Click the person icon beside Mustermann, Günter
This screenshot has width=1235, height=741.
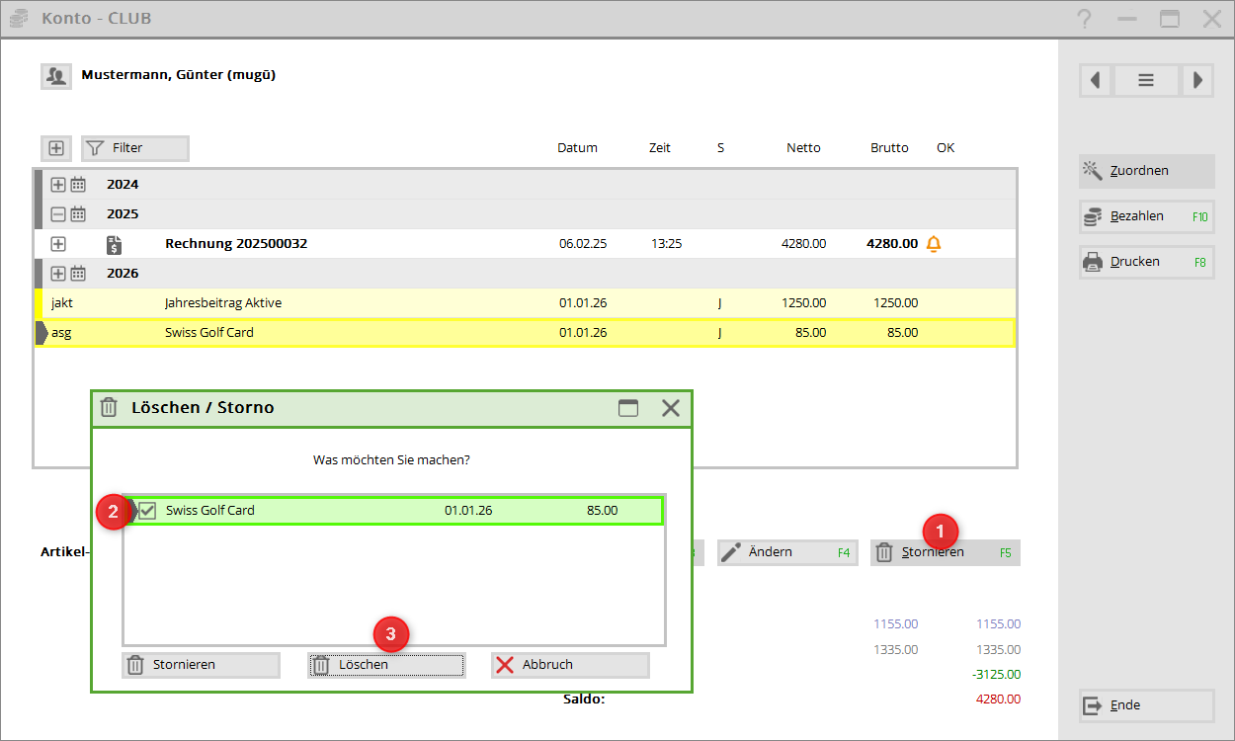pos(55,75)
